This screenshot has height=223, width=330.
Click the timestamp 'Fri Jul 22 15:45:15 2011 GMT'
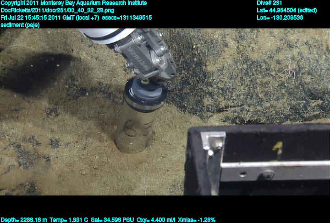37,17
